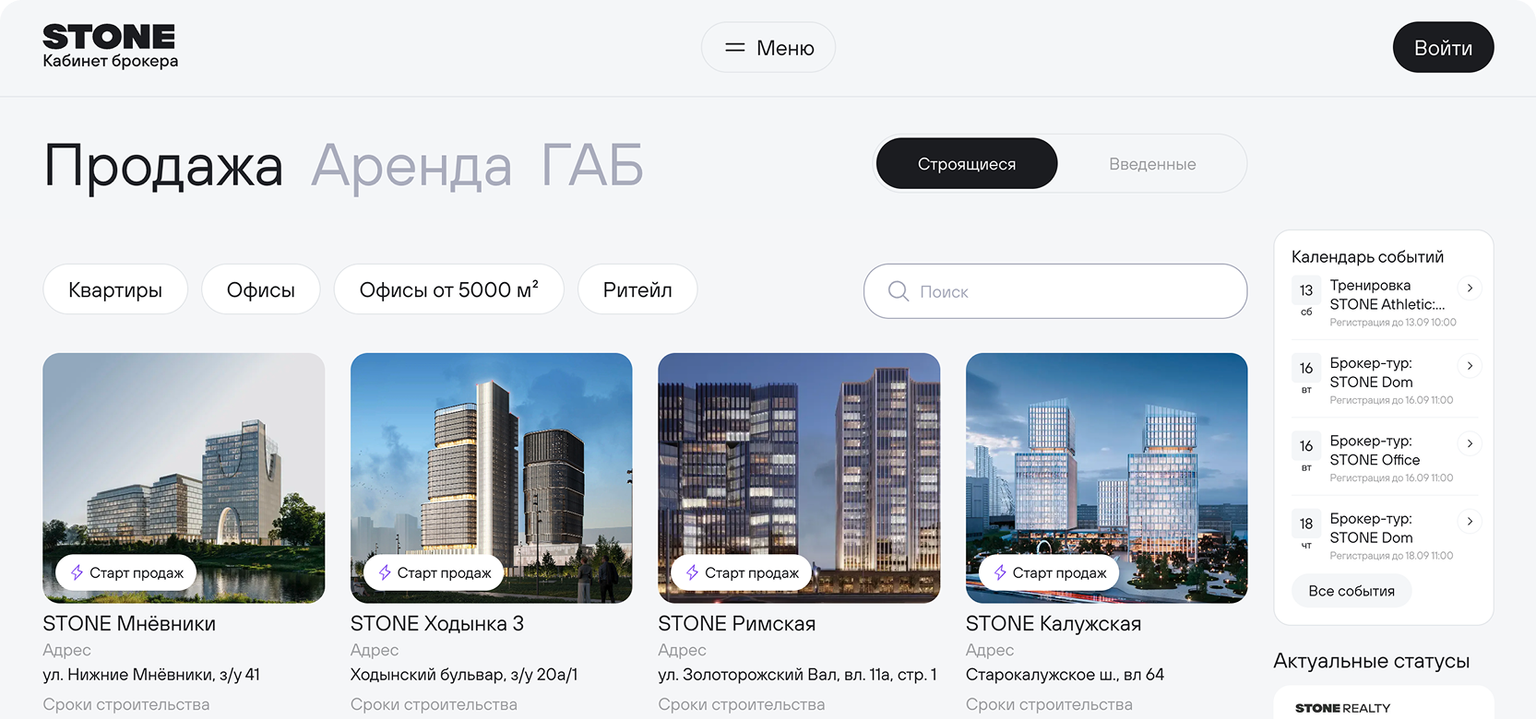Click the Календарь событий heading
The width and height of the screenshot is (1536, 719).
pos(1367,257)
